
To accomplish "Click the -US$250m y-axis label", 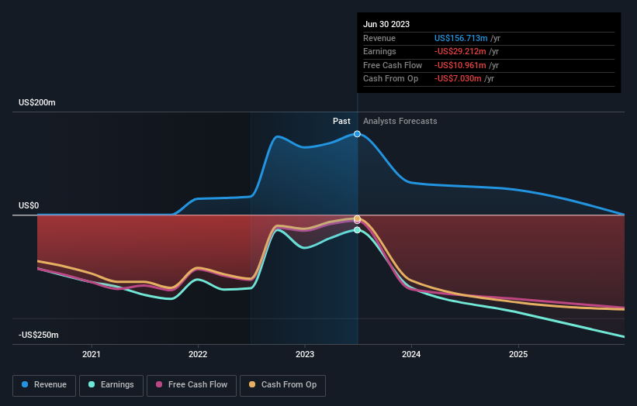I will tap(38, 335).
